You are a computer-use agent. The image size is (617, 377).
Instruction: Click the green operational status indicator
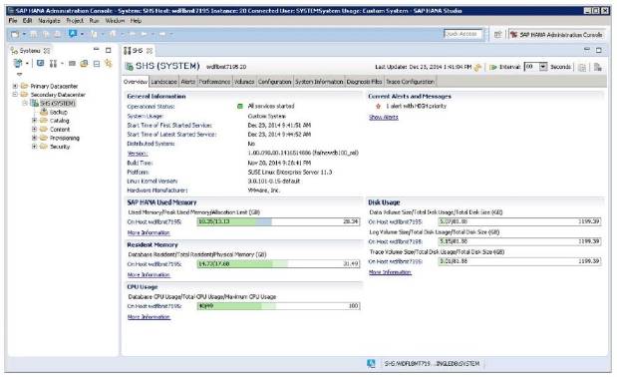click(x=240, y=107)
